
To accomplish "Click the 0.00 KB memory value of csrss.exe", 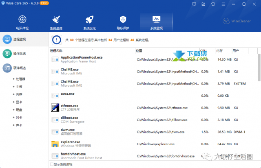I will (x=223, y=96).
